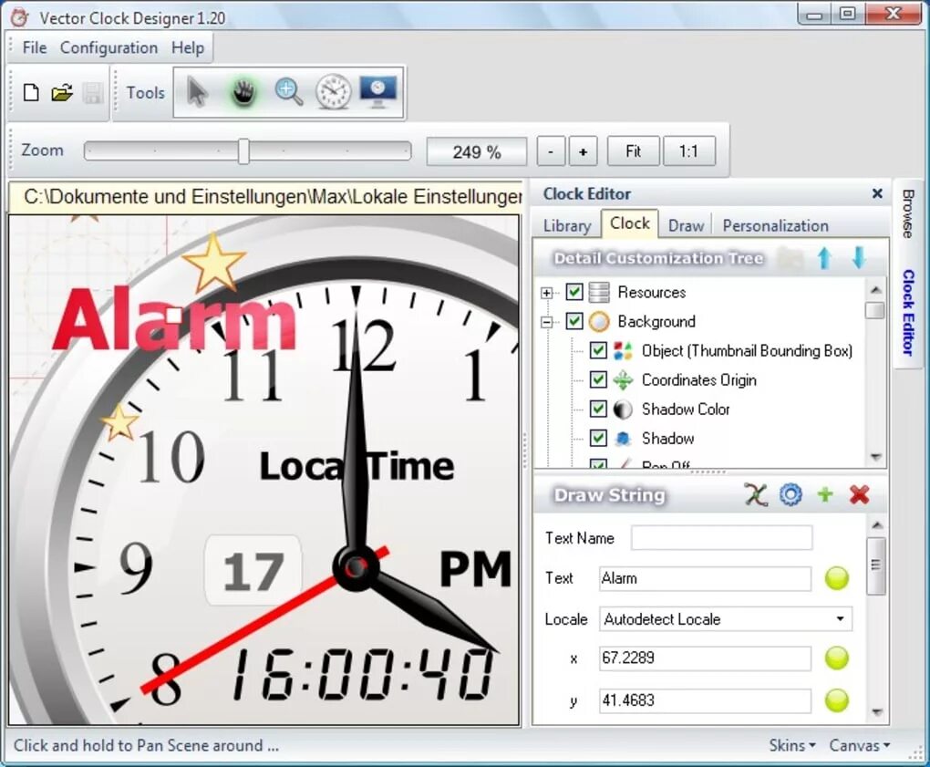Screen dimensions: 930x767
Task: Click the x field 67.2289
Action: pos(705,658)
